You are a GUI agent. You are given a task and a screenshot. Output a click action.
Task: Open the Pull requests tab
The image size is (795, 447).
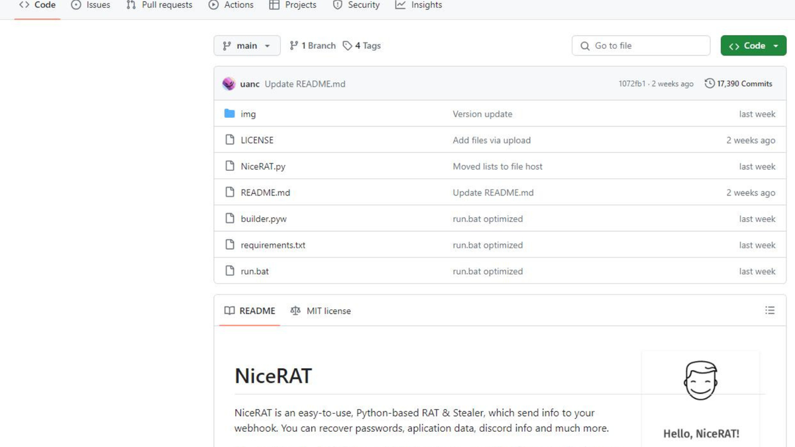click(x=159, y=5)
